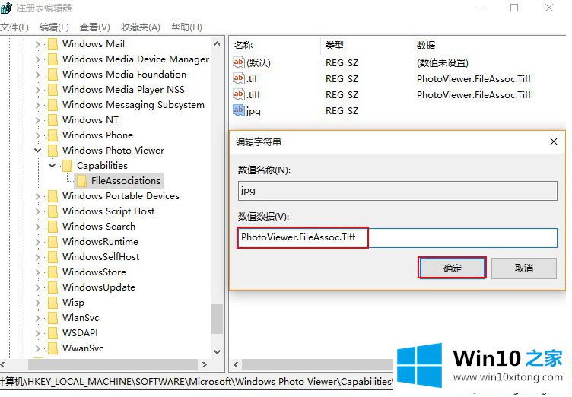Open the 收藏夹(A) menu
This screenshot has width=572, height=397.
tap(141, 27)
